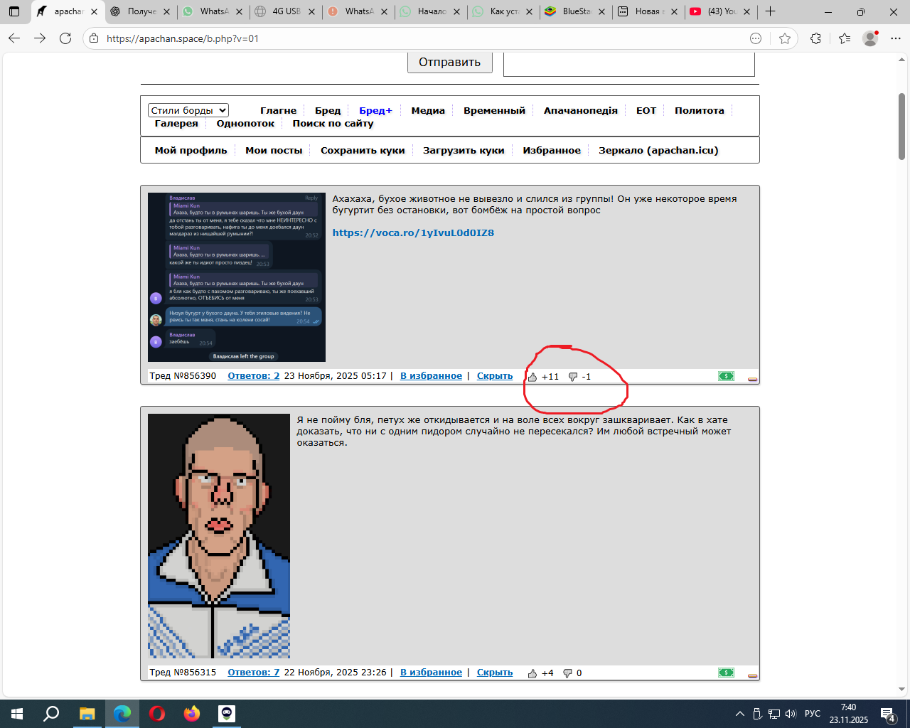Click "Скрыть" link on thread №856390
Viewport: 910px width, 728px height.
coord(494,376)
